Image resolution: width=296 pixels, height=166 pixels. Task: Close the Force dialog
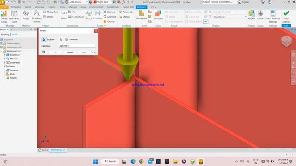click(96, 31)
